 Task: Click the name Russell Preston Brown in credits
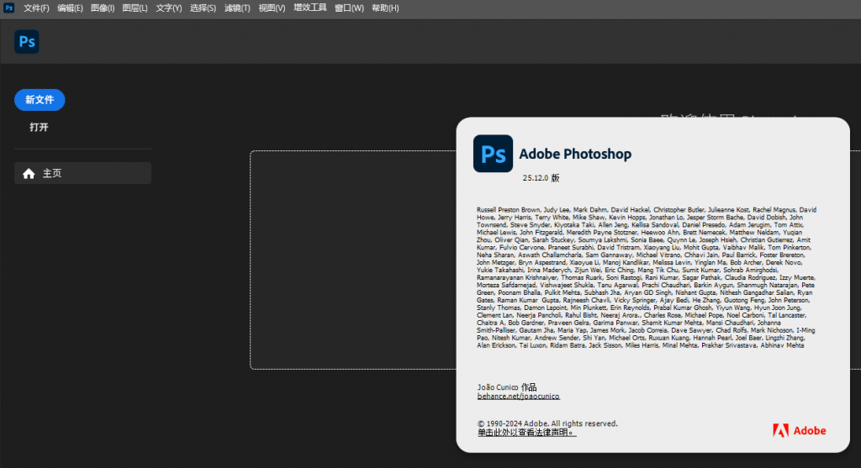point(508,209)
